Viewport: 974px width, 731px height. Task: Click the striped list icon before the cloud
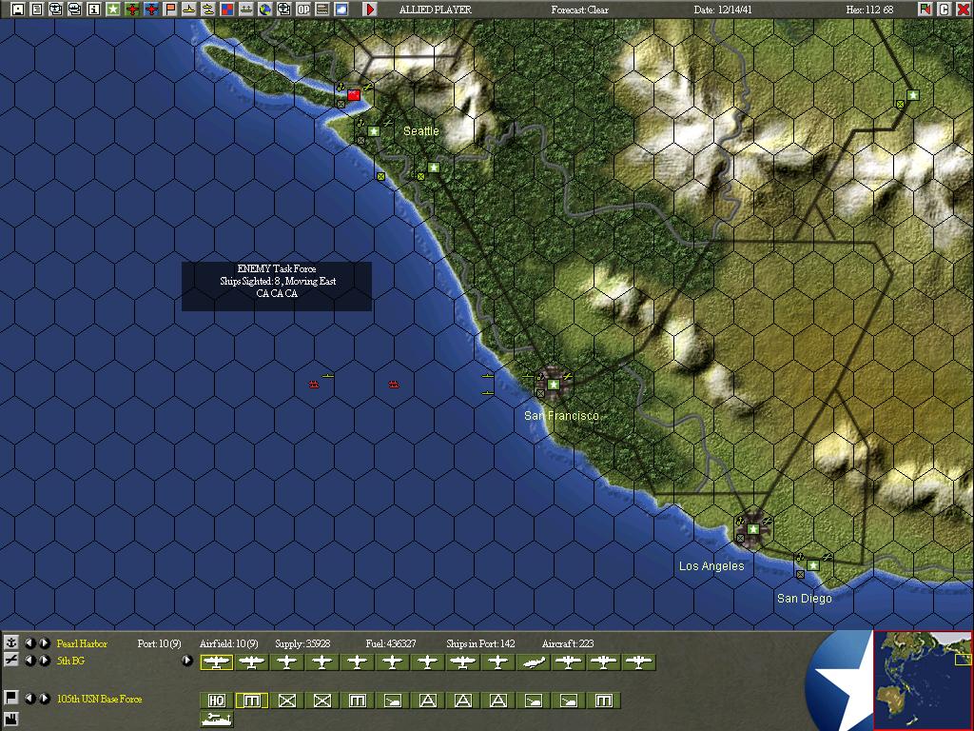click(x=321, y=10)
